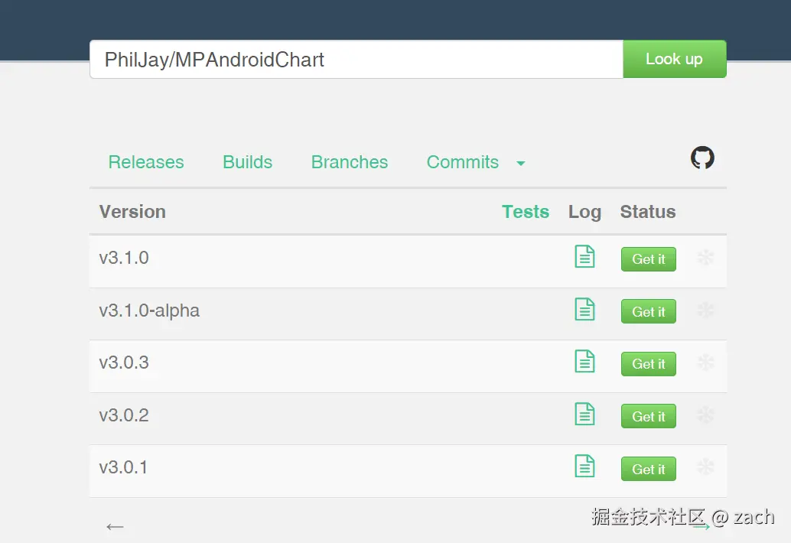This screenshot has width=791, height=543.
Task: Click the Look up button
Action: click(x=675, y=59)
